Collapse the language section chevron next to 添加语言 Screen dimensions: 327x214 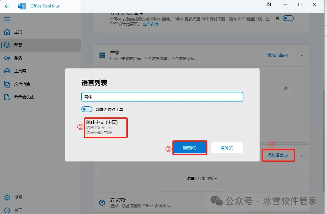pyautogui.click(x=302, y=155)
